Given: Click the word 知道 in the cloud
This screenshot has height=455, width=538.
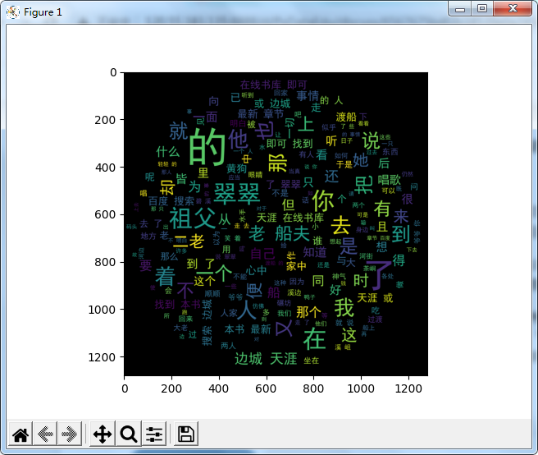Looking at the screenshot, I should tap(315, 252).
